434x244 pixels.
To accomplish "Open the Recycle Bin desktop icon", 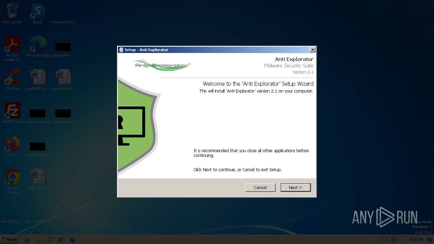I will coord(12,14).
